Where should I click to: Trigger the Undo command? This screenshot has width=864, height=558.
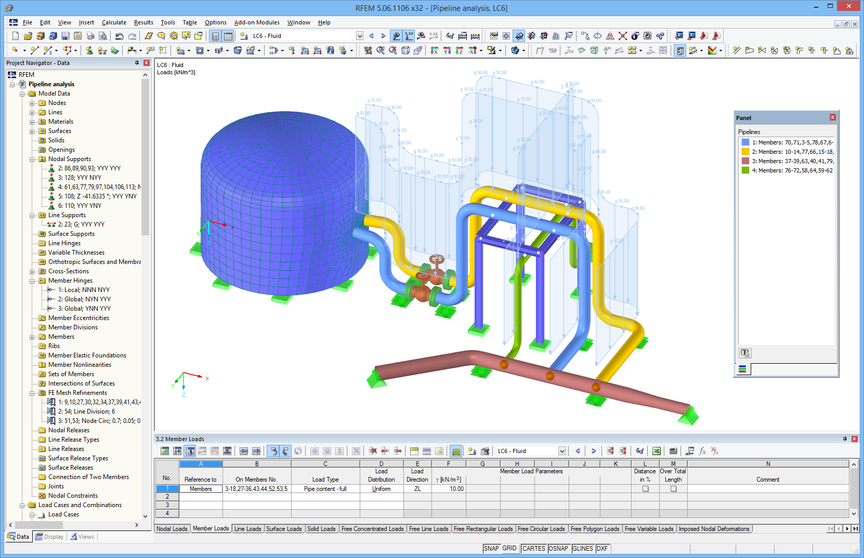pyautogui.click(x=119, y=36)
